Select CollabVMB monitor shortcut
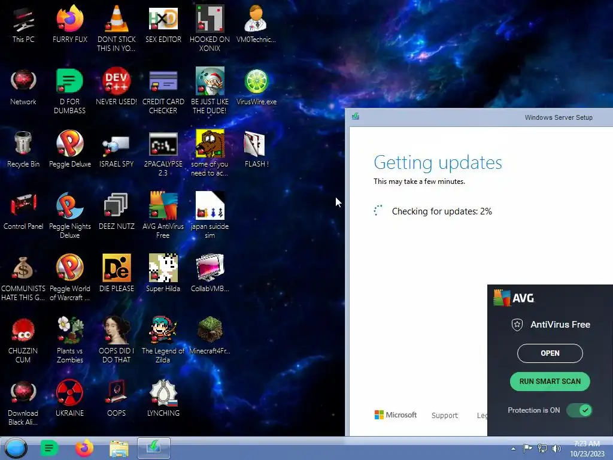613x460 pixels. 210,273
